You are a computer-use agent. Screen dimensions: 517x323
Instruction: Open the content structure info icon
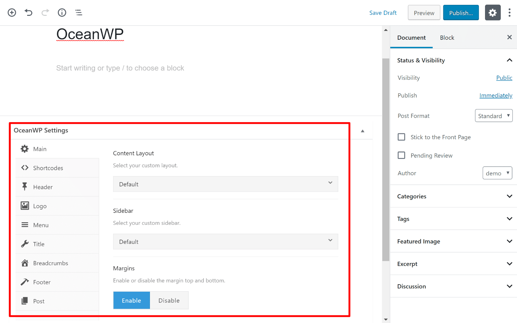coord(62,13)
